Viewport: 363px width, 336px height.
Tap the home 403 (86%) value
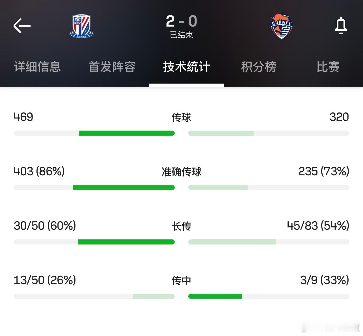click(39, 171)
